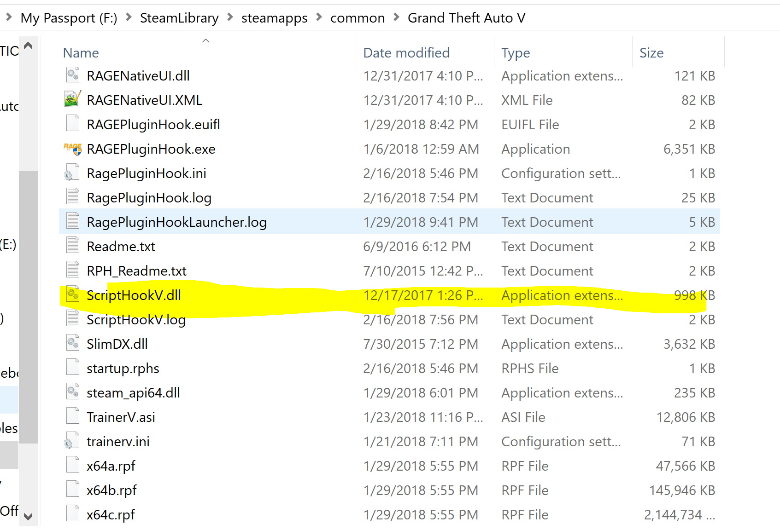Select trainerv.ini file name
The image size is (780, 530).
click(118, 441)
